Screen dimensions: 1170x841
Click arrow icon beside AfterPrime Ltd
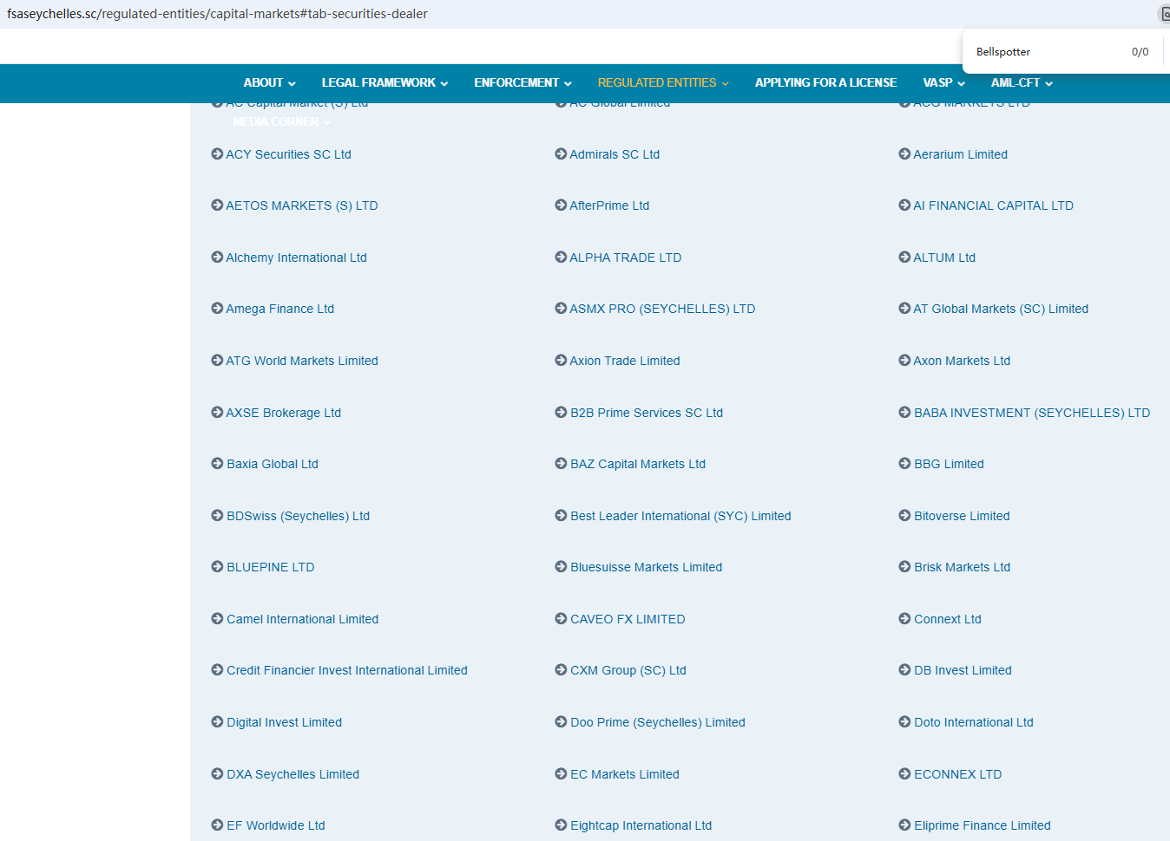[x=561, y=205]
